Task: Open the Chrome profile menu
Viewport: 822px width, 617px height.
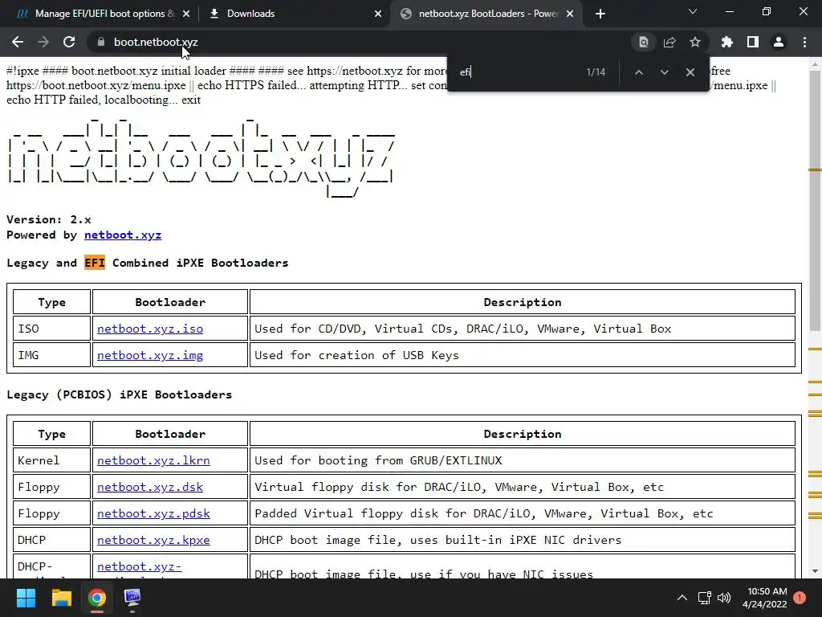Action: pos(779,42)
